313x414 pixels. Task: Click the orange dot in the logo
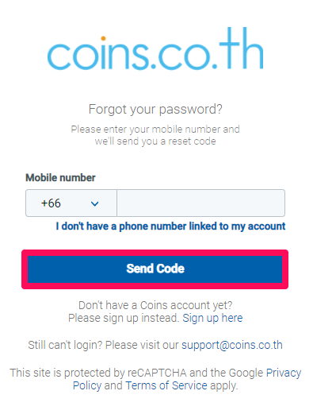[103, 39]
